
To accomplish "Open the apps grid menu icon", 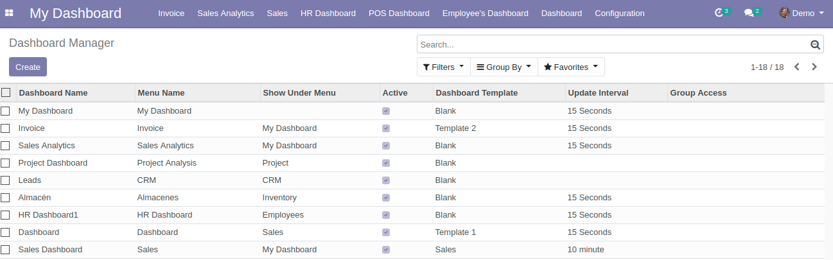I will click(9, 13).
